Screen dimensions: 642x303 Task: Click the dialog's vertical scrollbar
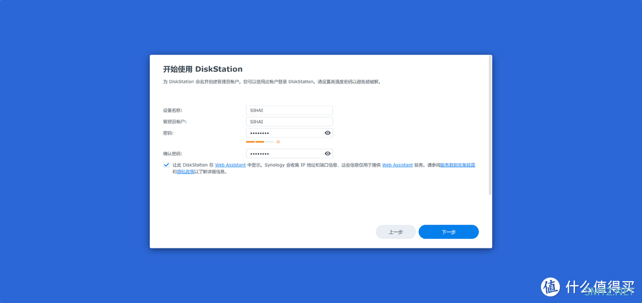coord(490,125)
